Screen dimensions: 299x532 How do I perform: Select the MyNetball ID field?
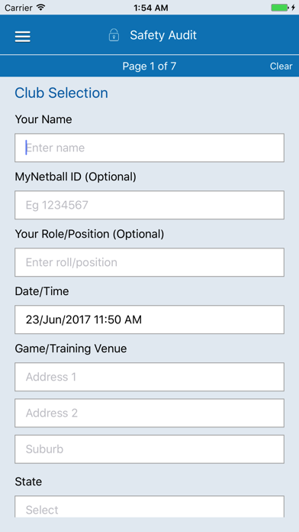(x=149, y=205)
